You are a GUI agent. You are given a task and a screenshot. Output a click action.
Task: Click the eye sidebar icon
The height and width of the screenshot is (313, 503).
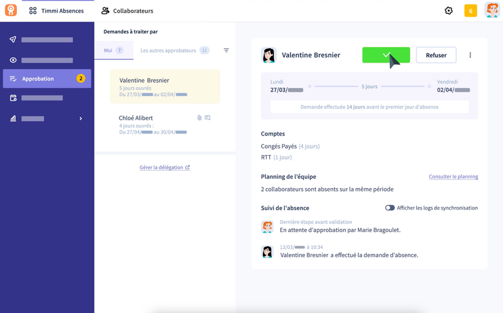click(x=13, y=60)
